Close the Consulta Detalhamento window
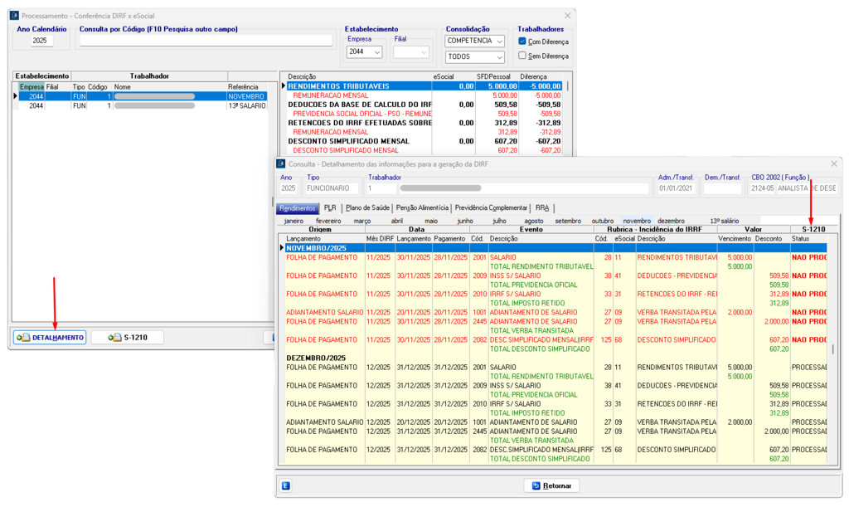 click(x=833, y=163)
